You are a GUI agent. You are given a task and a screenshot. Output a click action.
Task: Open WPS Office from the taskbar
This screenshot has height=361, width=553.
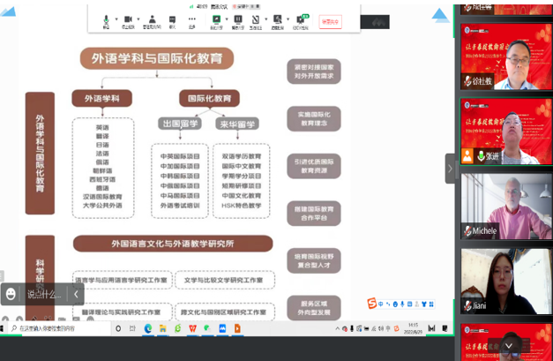click(192, 328)
